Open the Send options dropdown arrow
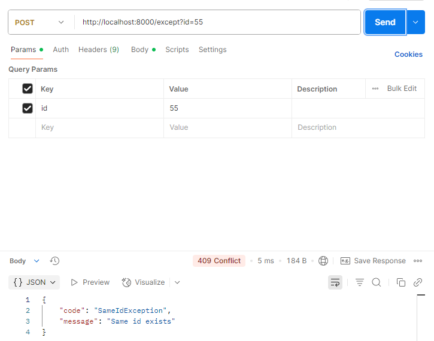The height and width of the screenshot is (341, 434). pos(415,22)
